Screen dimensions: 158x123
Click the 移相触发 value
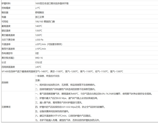pyautogui.click(x=39, y=12)
